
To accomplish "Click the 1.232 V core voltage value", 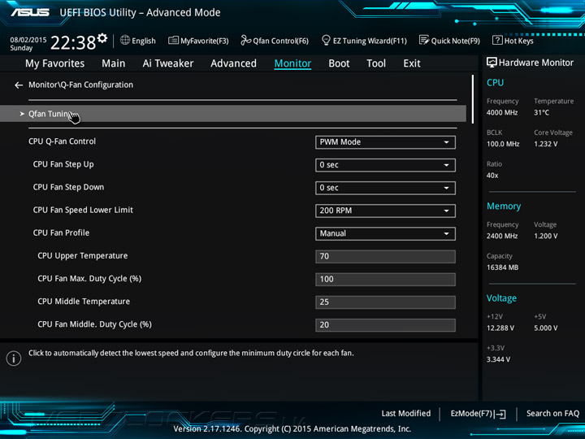I will point(546,144).
